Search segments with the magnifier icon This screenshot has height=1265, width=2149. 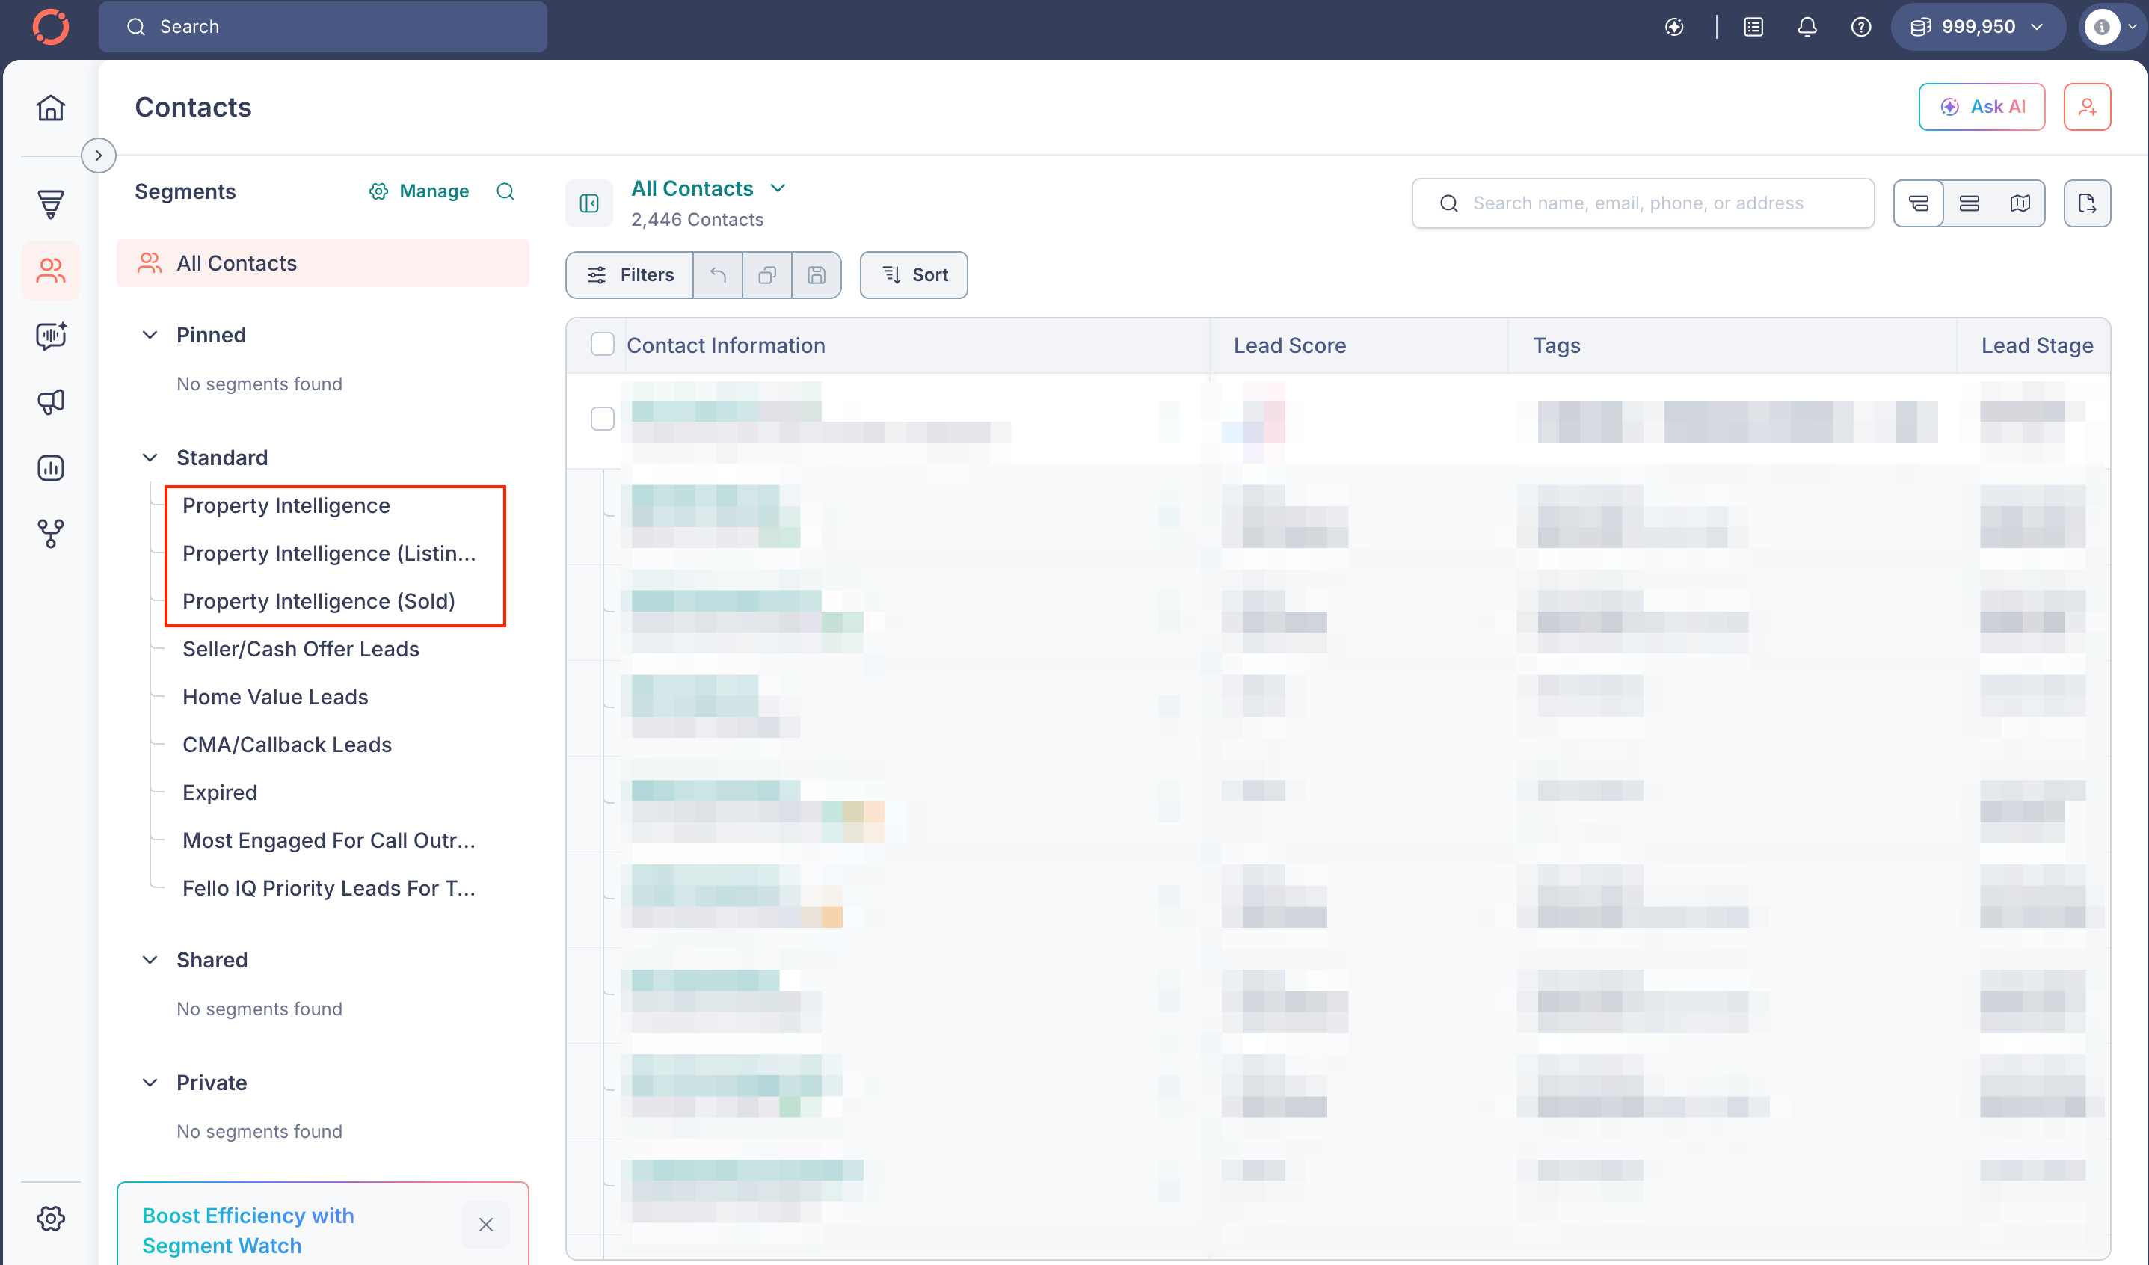point(505,191)
